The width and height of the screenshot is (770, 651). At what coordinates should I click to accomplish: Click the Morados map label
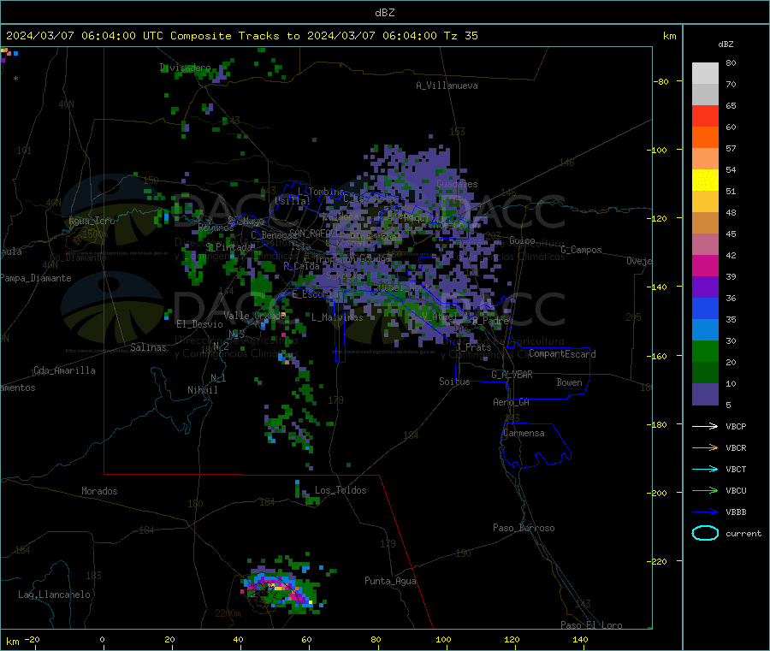tap(99, 491)
